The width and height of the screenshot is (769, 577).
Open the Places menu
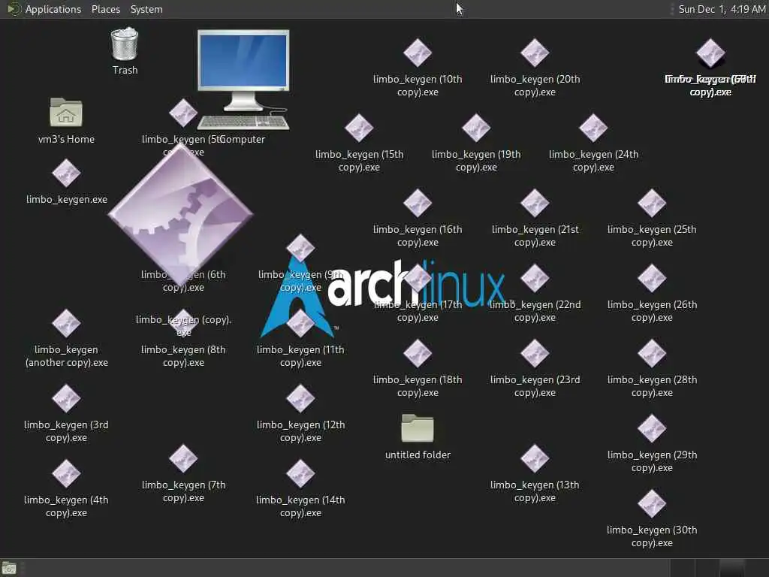click(105, 9)
